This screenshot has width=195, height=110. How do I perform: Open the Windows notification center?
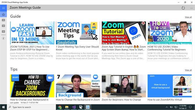pyautogui.click(x=190, y=107)
